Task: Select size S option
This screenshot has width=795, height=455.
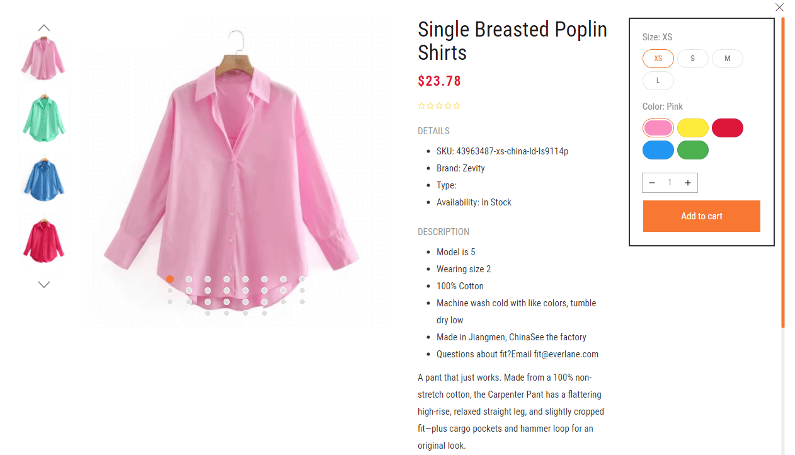Action: tap(693, 59)
